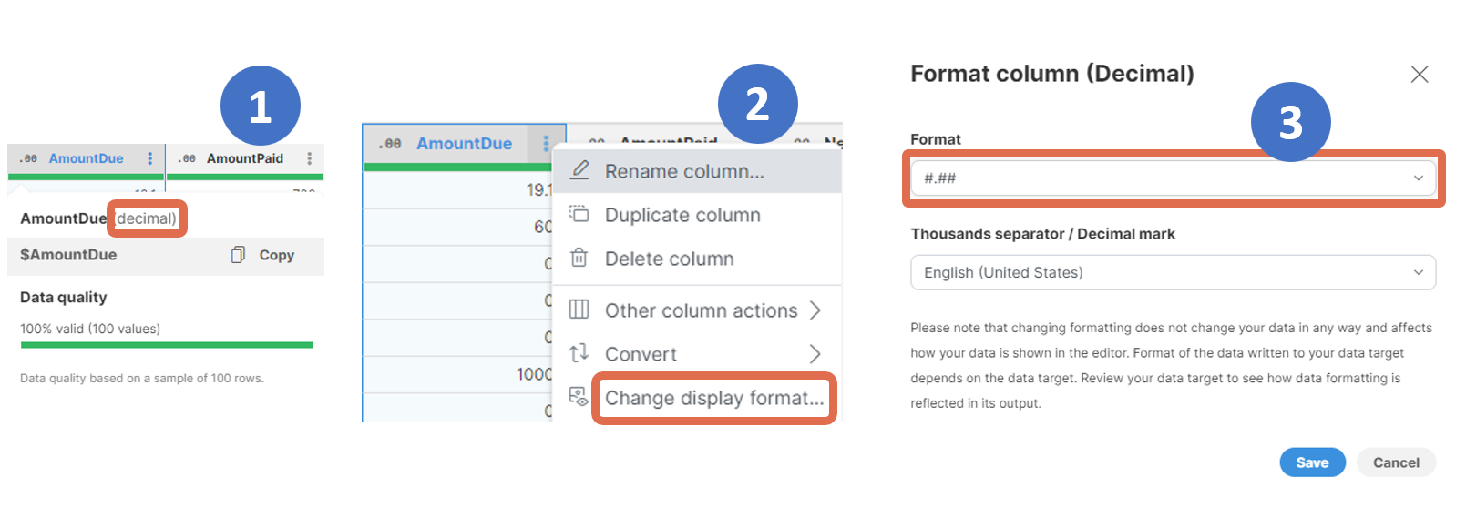Click the kebab menu on AmountDue column
The image size is (1466, 518).
coord(150,158)
